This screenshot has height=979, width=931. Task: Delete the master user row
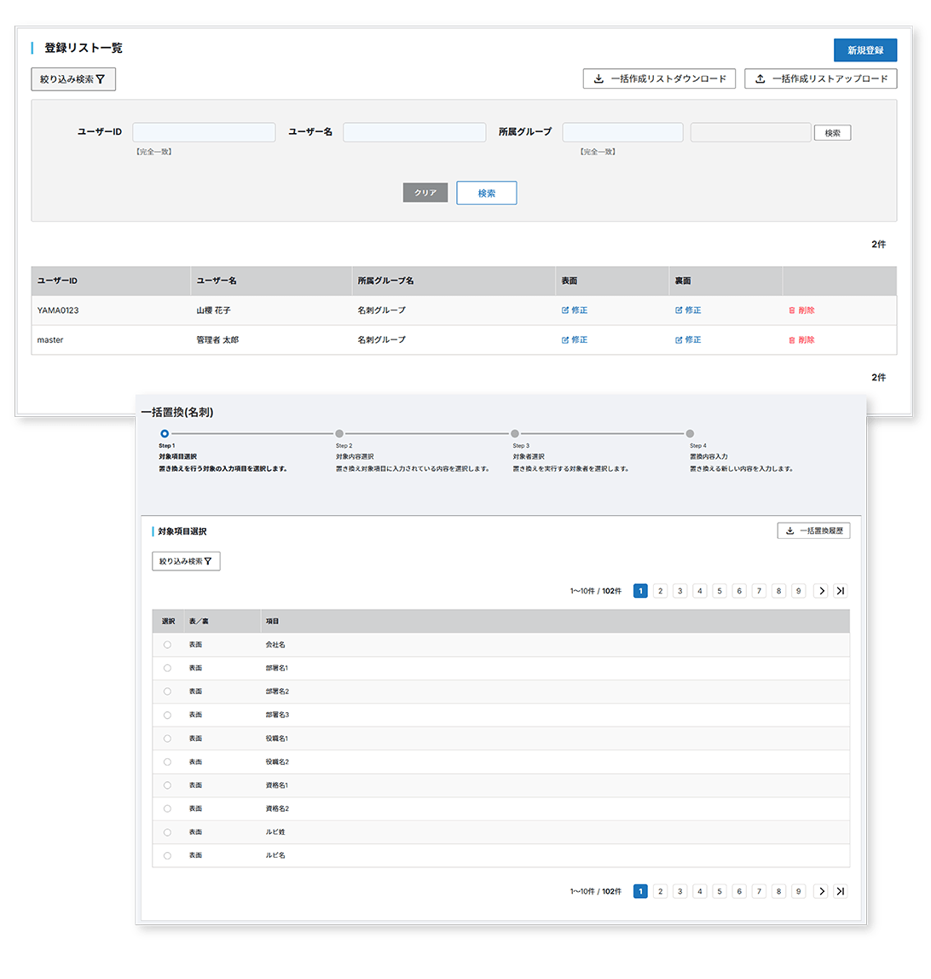[801, 339]
